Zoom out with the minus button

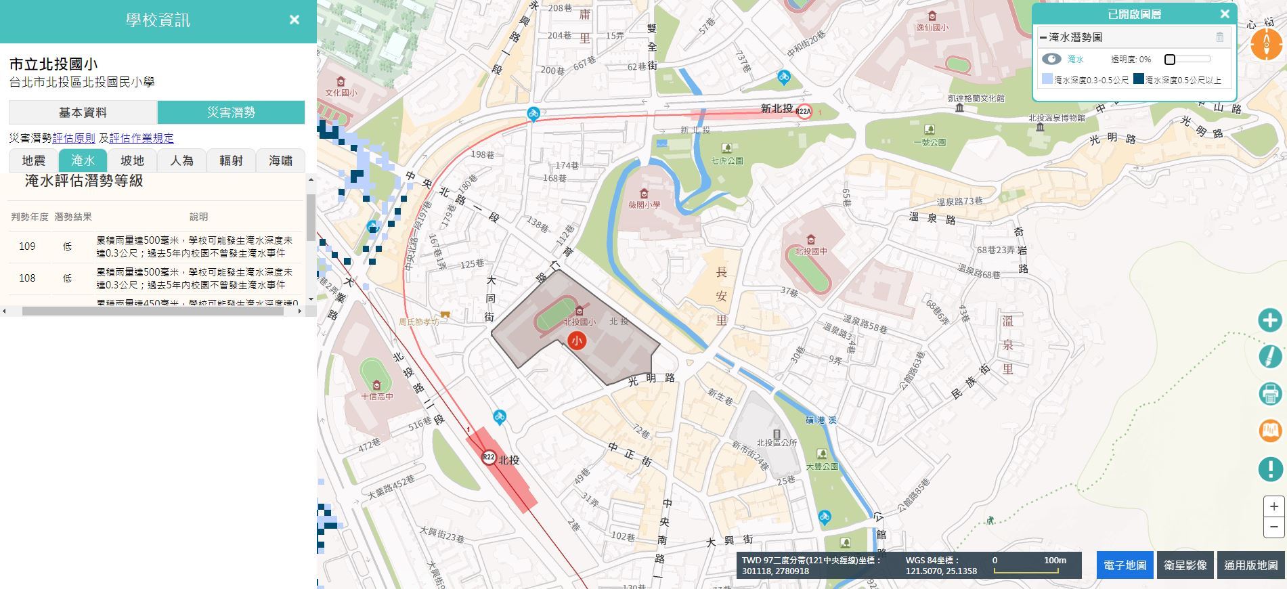tap(1273, 527)
